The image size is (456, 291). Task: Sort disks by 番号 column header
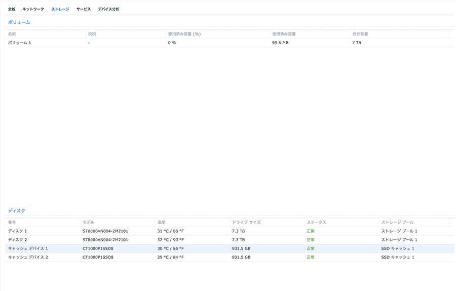pos(12,223)
